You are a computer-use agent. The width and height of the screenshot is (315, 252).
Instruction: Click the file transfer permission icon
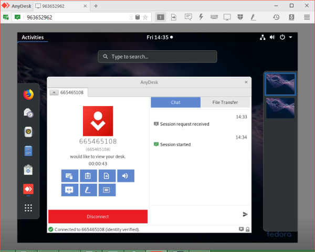click(107, 176)
